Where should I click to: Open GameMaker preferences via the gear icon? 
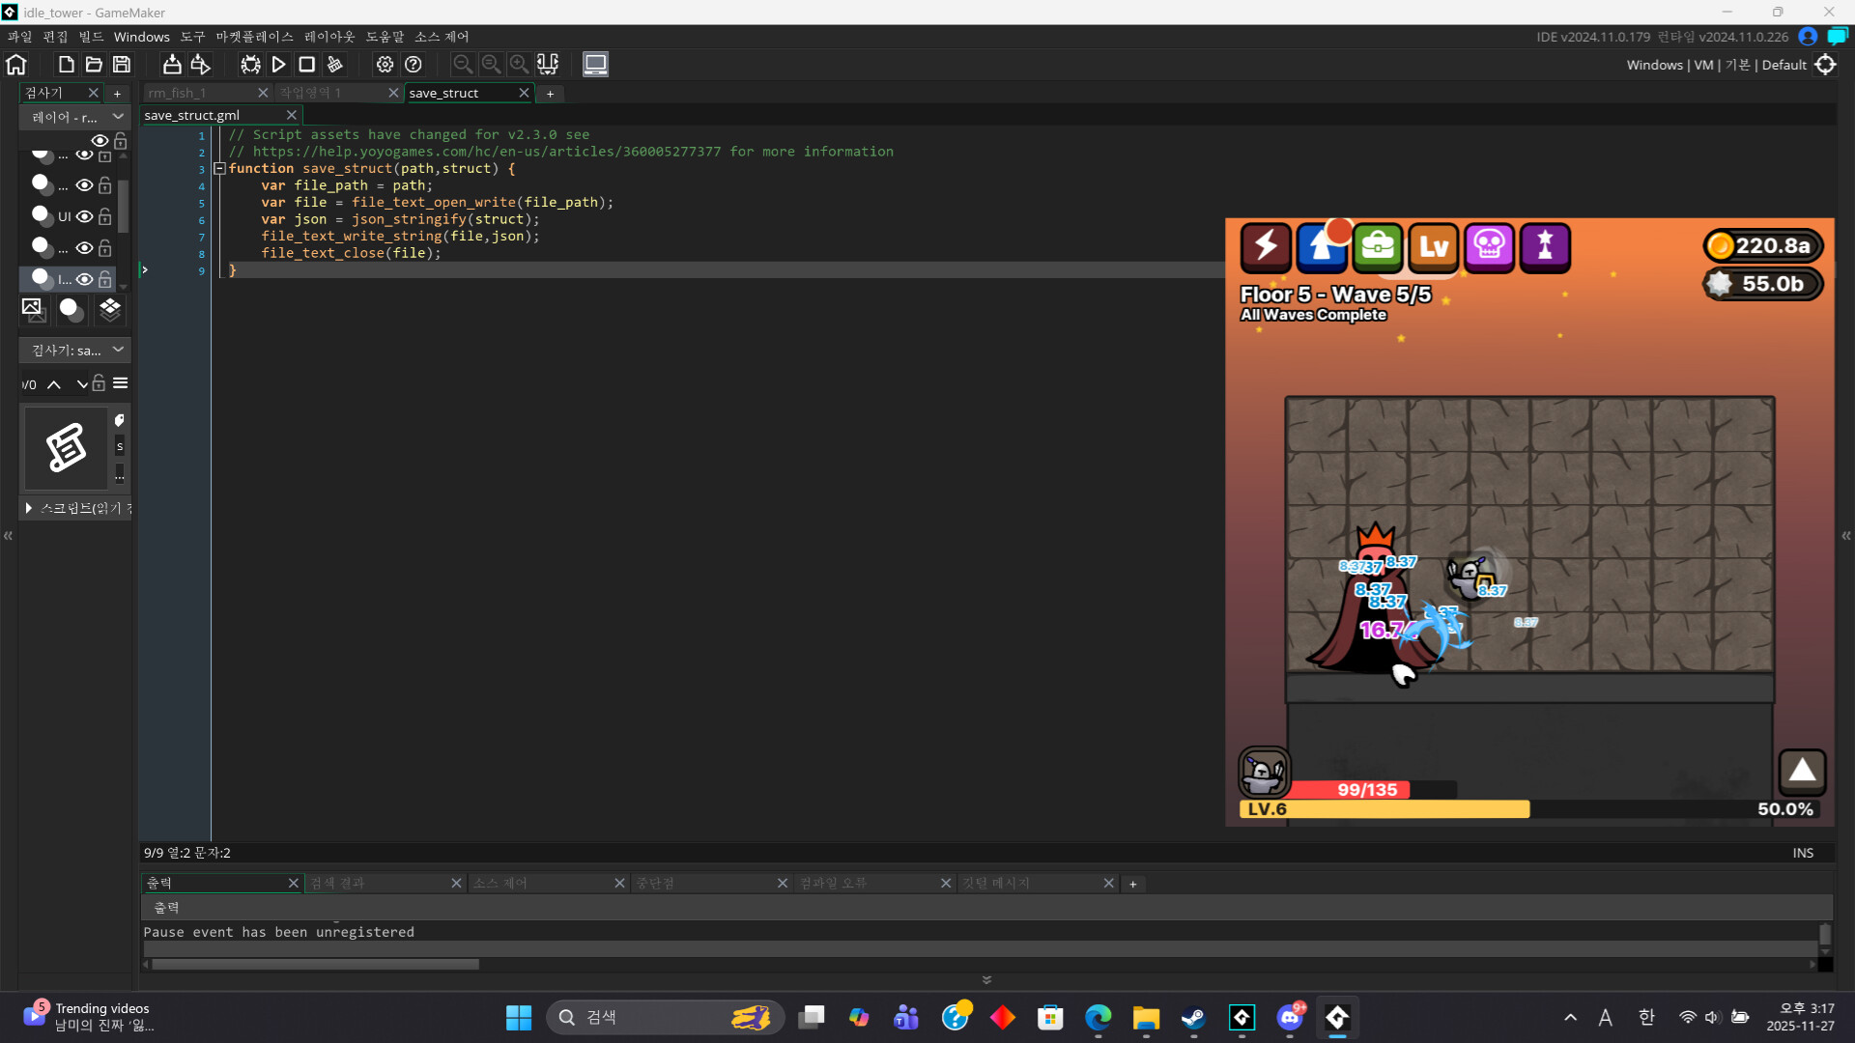click(385, 65)
